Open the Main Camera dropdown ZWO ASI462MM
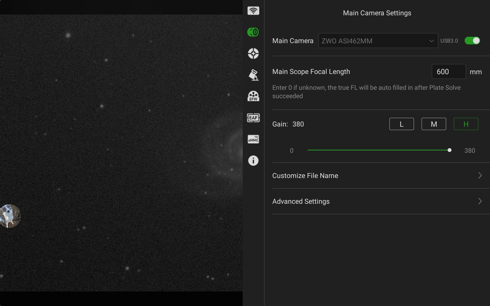Screen dimensions: 490x306 [378, 41]
